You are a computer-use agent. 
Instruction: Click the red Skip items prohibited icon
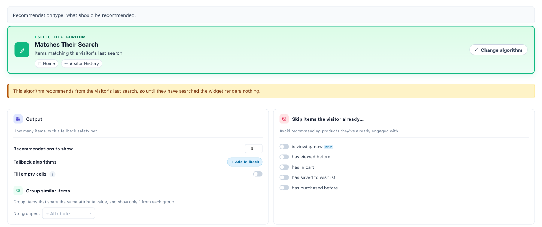[284, 119]
